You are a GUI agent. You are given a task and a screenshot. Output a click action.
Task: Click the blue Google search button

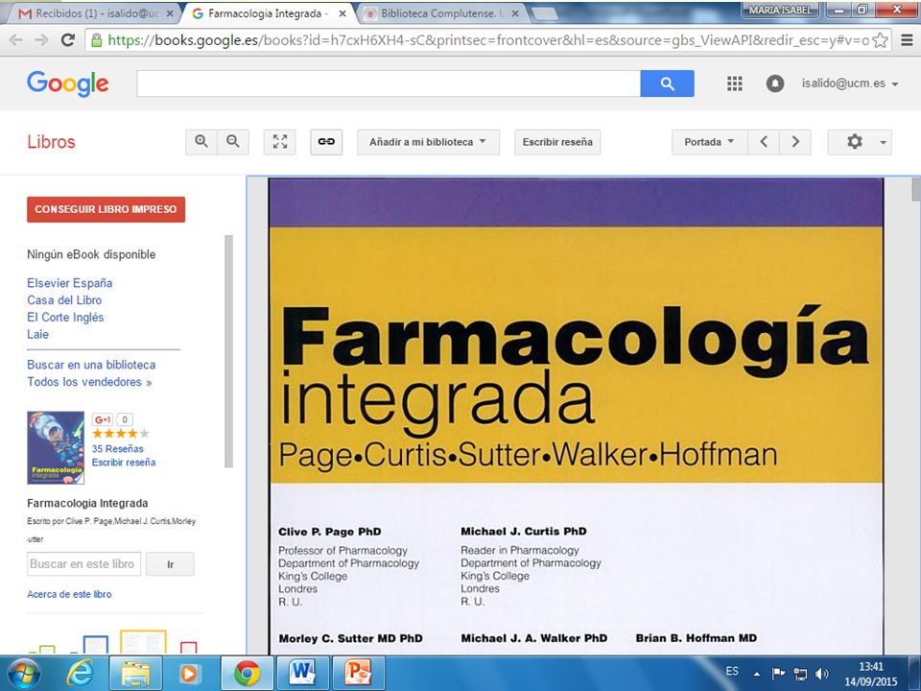[x=668, y=83]
